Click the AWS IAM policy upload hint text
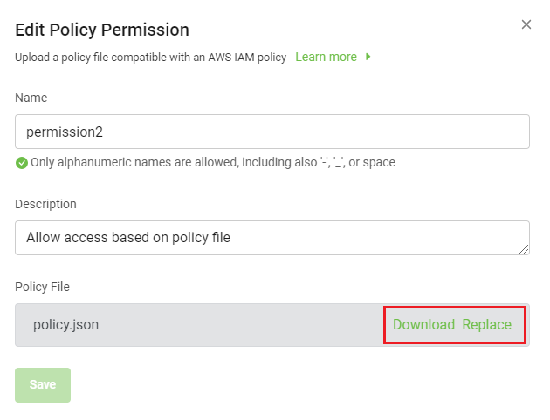Screen dimensions: 550x420 pyautogui.click(x=150, y=57)
